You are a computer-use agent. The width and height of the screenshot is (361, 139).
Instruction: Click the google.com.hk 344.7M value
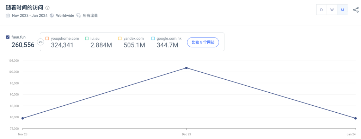click(x=167, y=45)
